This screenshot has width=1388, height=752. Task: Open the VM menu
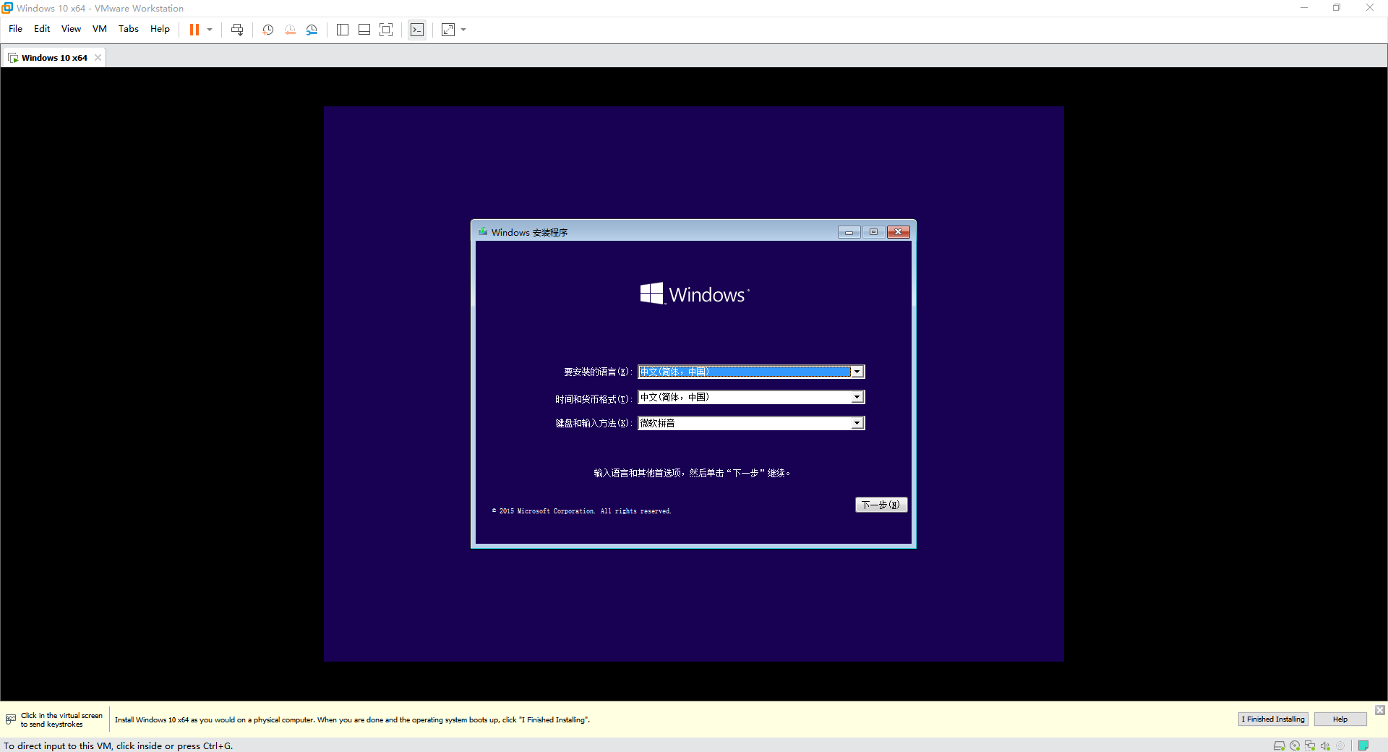[x=100, y=29]
